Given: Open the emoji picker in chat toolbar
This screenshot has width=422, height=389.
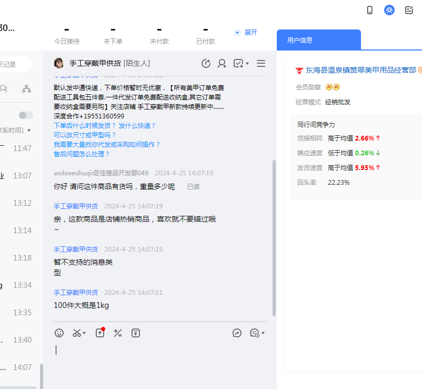Looking at the screenshot, I should pyautogui.click(x=59, y=333).
